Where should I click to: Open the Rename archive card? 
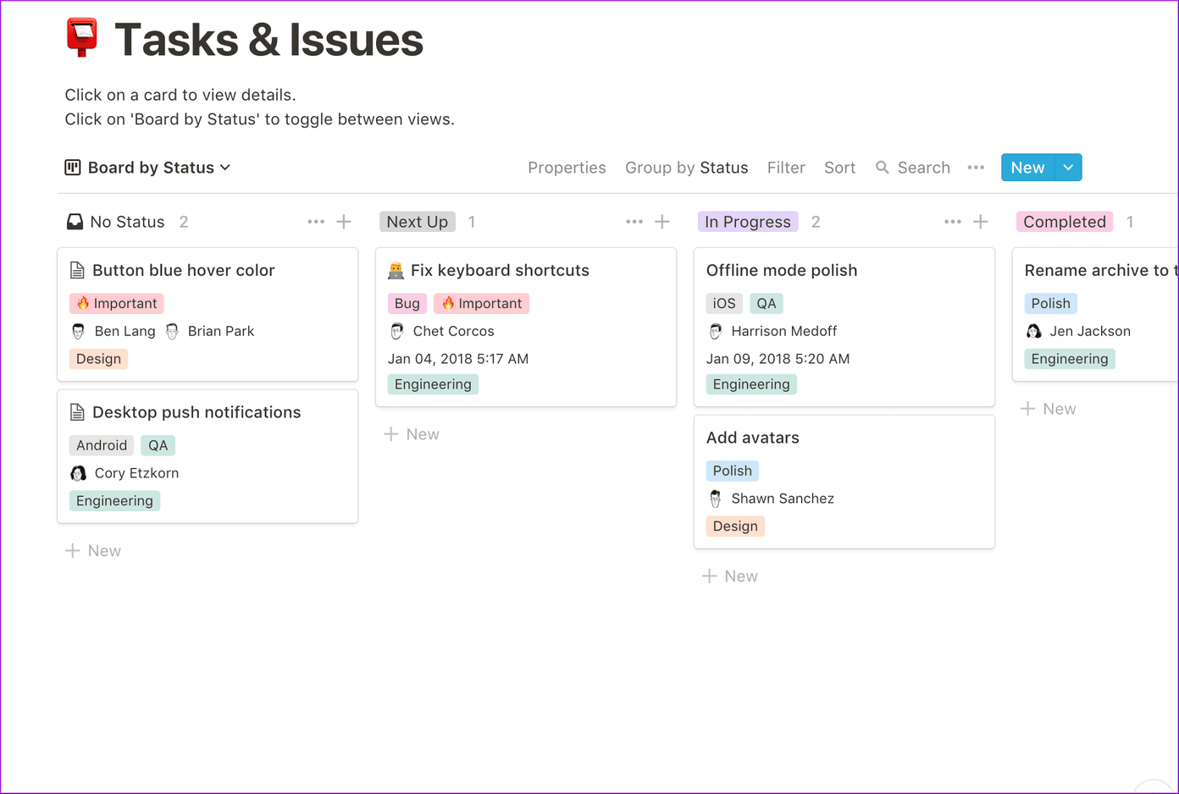coord(1096,314)
